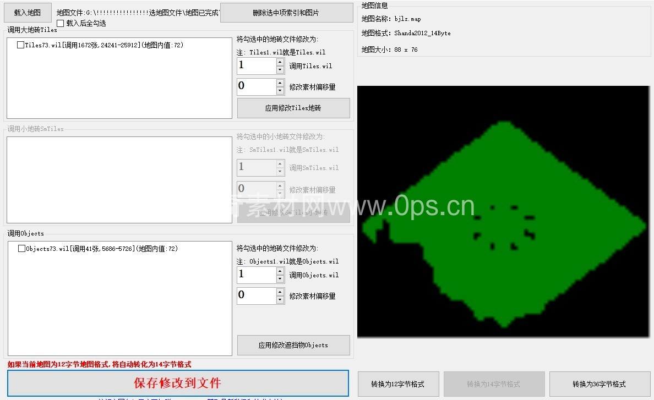Screen dimensions: 654x400
Task: Increase Objects 修改素材偏移量 with up arrow
Action: click(x=280, y=292)
